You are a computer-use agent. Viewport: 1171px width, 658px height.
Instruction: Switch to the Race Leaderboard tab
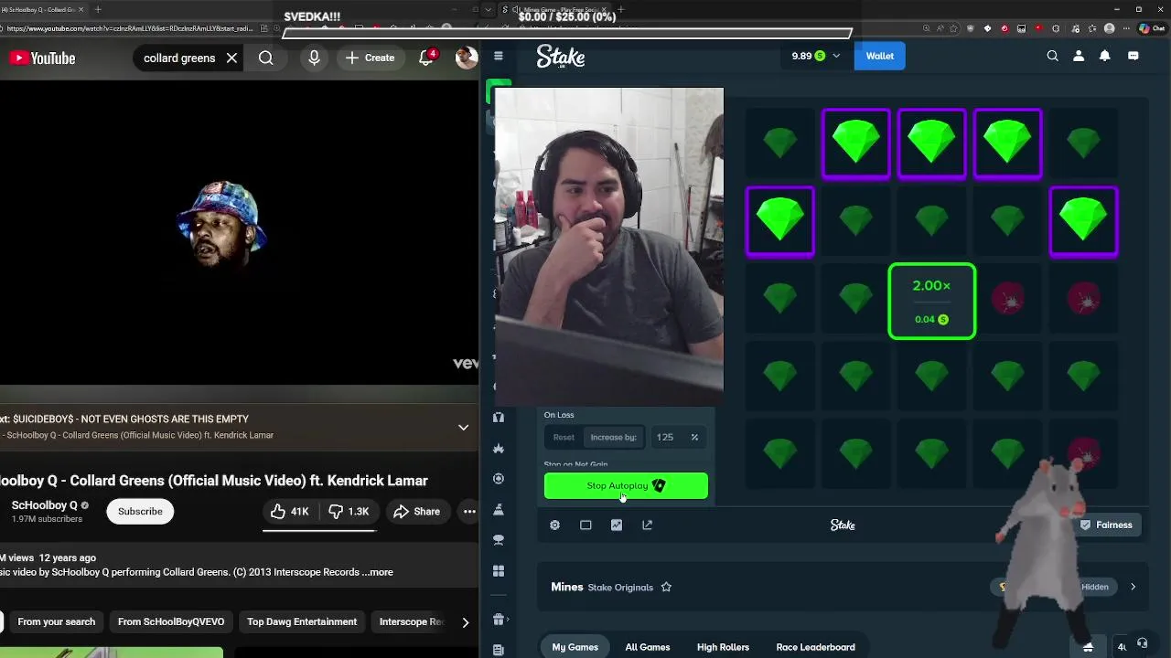tap(815, 647)
